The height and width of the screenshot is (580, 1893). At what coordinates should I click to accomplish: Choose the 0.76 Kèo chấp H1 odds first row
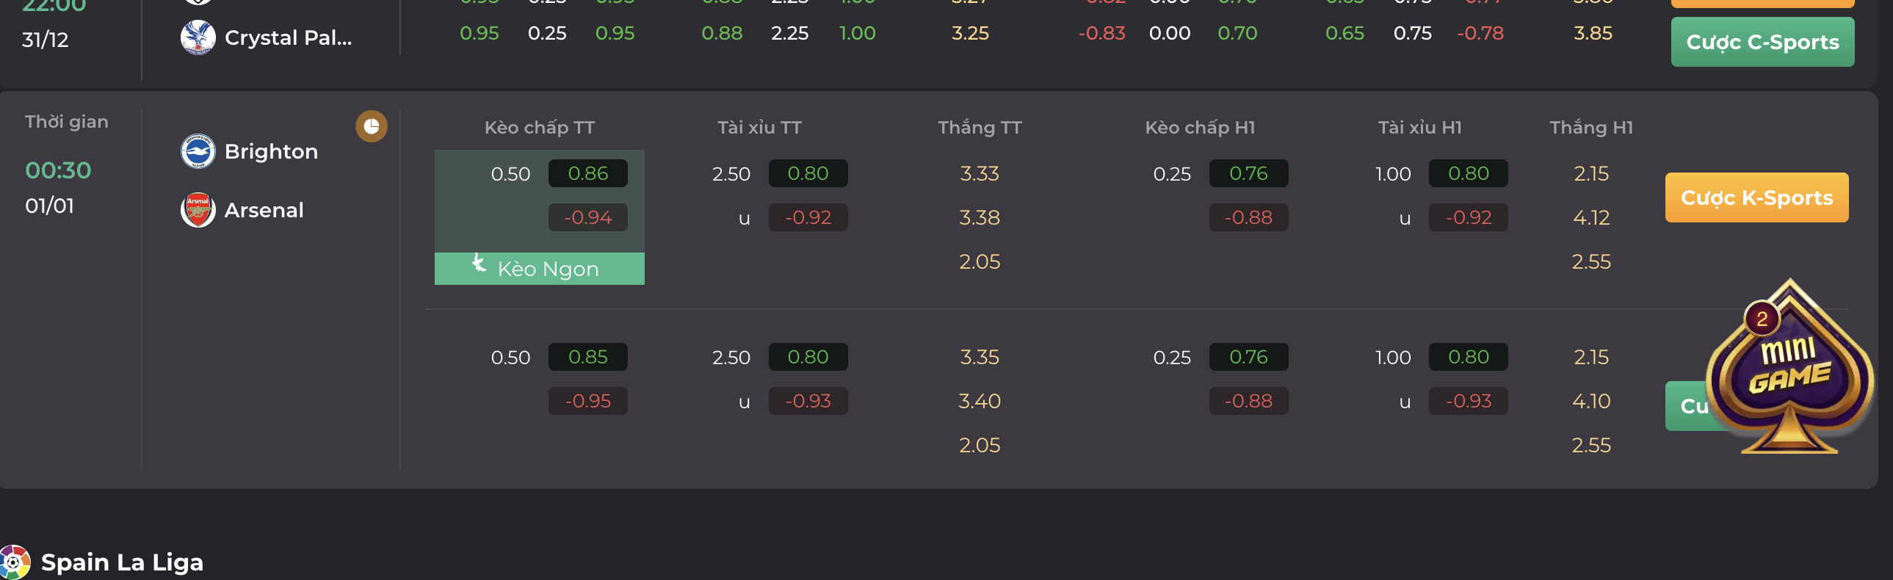click(1248, 173)
